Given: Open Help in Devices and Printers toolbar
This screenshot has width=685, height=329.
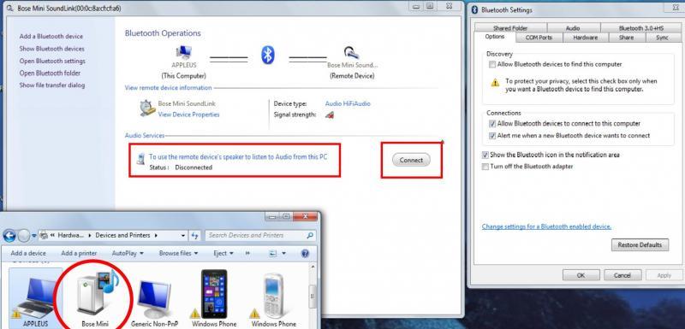Looking at the screenshot, I should (306, 253).
